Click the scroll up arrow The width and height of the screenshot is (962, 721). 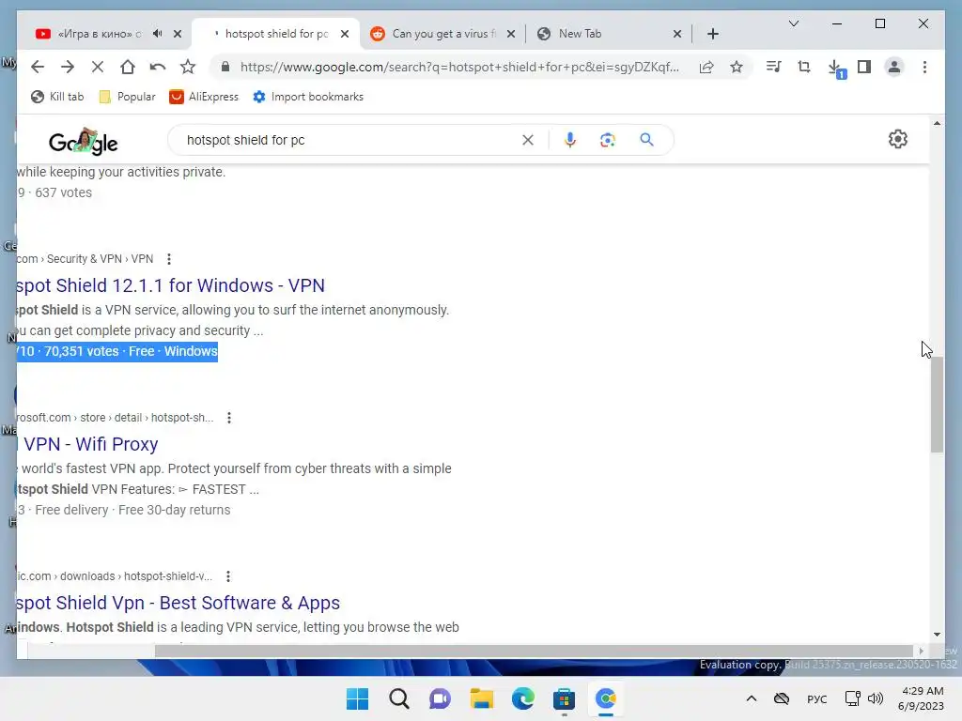click(937, 123)
